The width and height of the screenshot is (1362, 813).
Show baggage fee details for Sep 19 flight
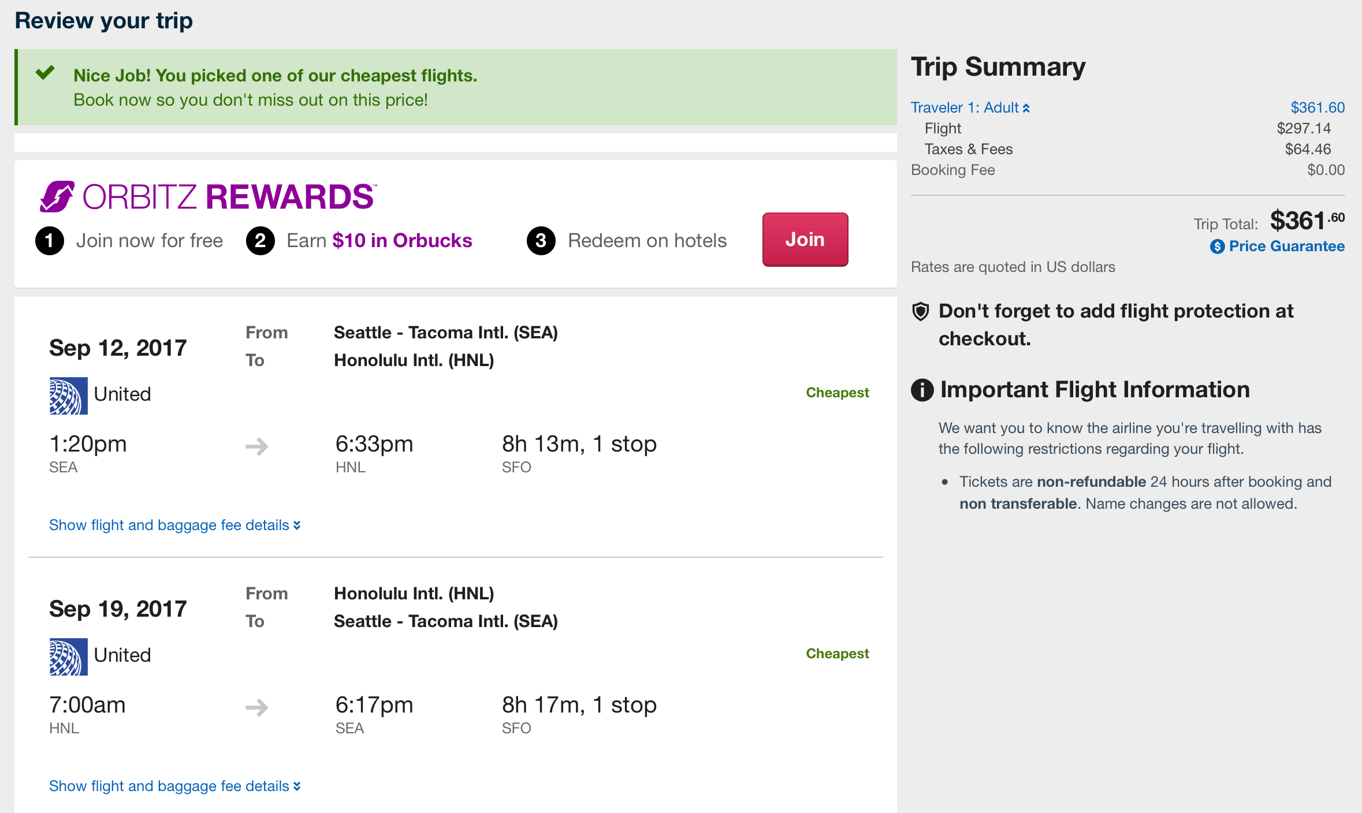pos(174,786)
